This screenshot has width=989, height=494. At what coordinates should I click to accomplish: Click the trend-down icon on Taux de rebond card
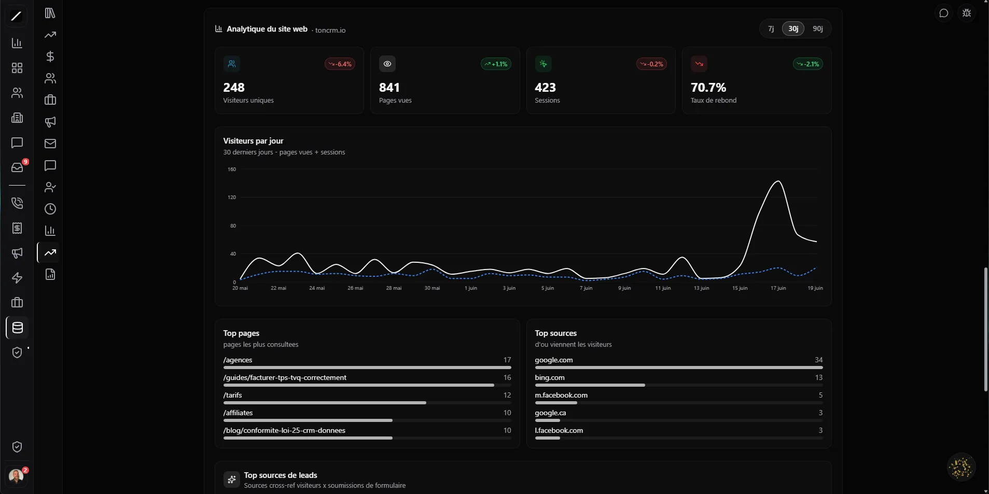click(699, 64)
